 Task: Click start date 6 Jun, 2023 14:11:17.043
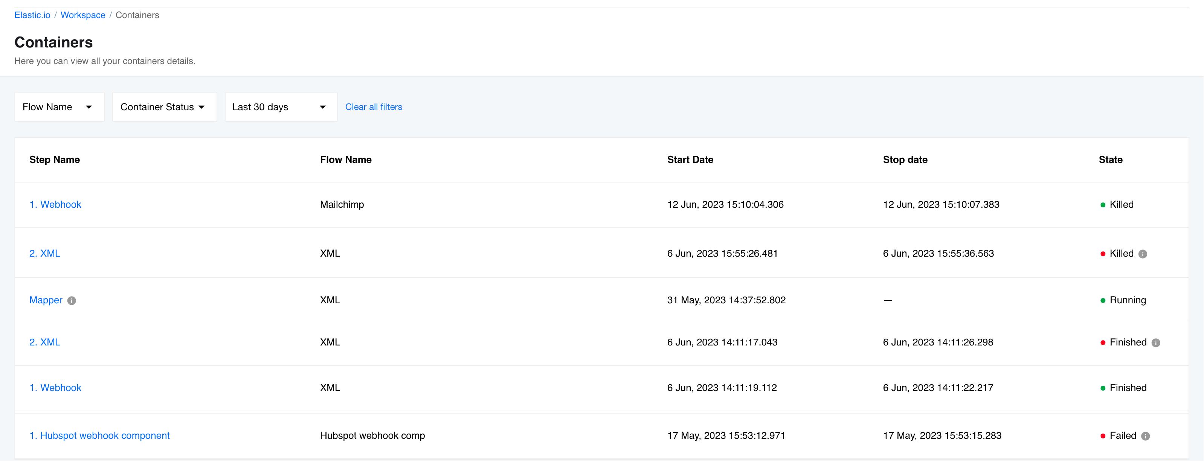pyautogui.click(x=723, y=342)
